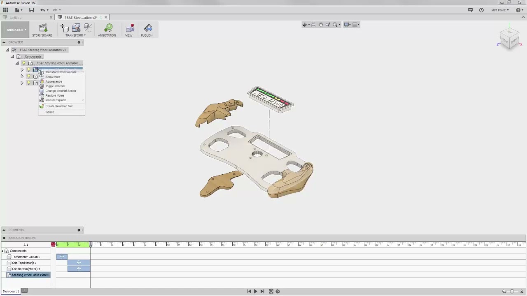Open the Help dropdown
The width and height of the screenshot is (527, 296).
(x=519, y=10)
